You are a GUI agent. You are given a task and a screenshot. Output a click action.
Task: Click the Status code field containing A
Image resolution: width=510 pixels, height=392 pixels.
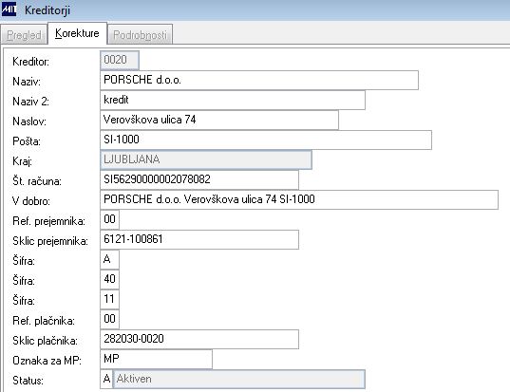[x=106, y=379]
